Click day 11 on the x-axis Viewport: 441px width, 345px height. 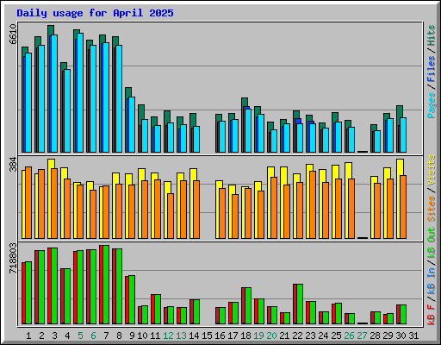click(x=155, y=336)
